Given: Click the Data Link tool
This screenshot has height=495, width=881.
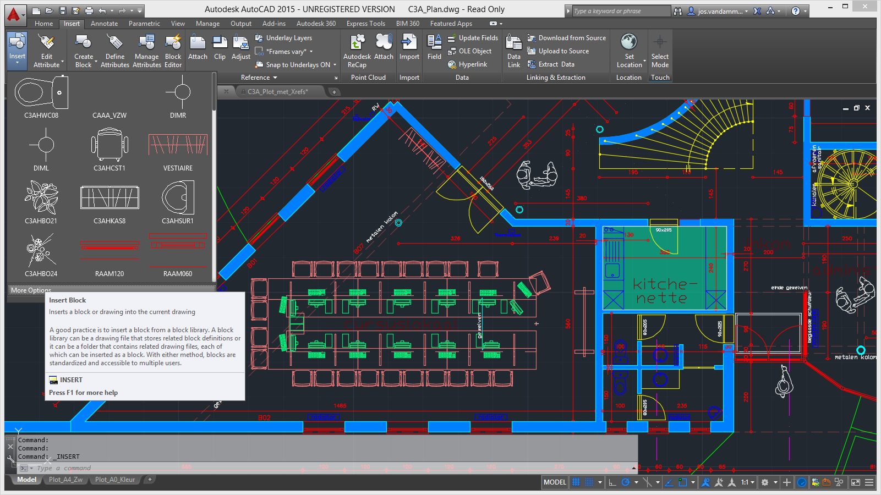Looking at the screenshot, I should click(x=514, y=50).
